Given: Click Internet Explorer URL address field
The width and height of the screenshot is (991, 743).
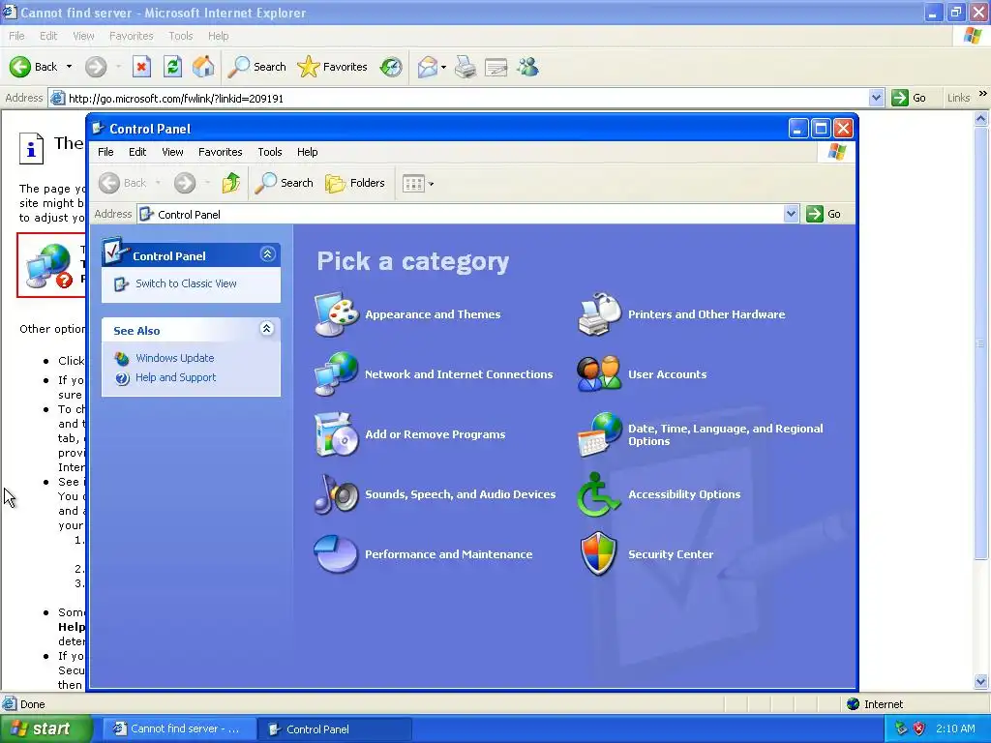Looking at the screenshot, I should (466, 99).
